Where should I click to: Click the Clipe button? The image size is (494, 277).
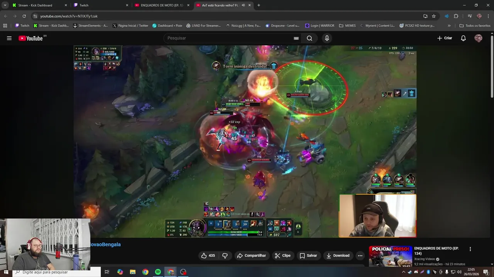(283, 255)
